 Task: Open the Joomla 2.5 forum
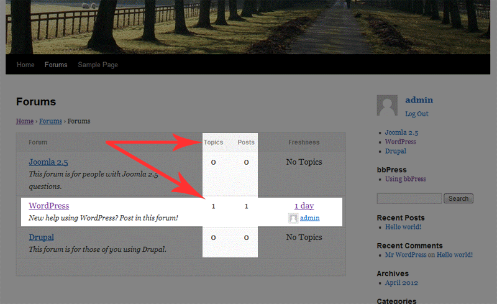point(48,162)
